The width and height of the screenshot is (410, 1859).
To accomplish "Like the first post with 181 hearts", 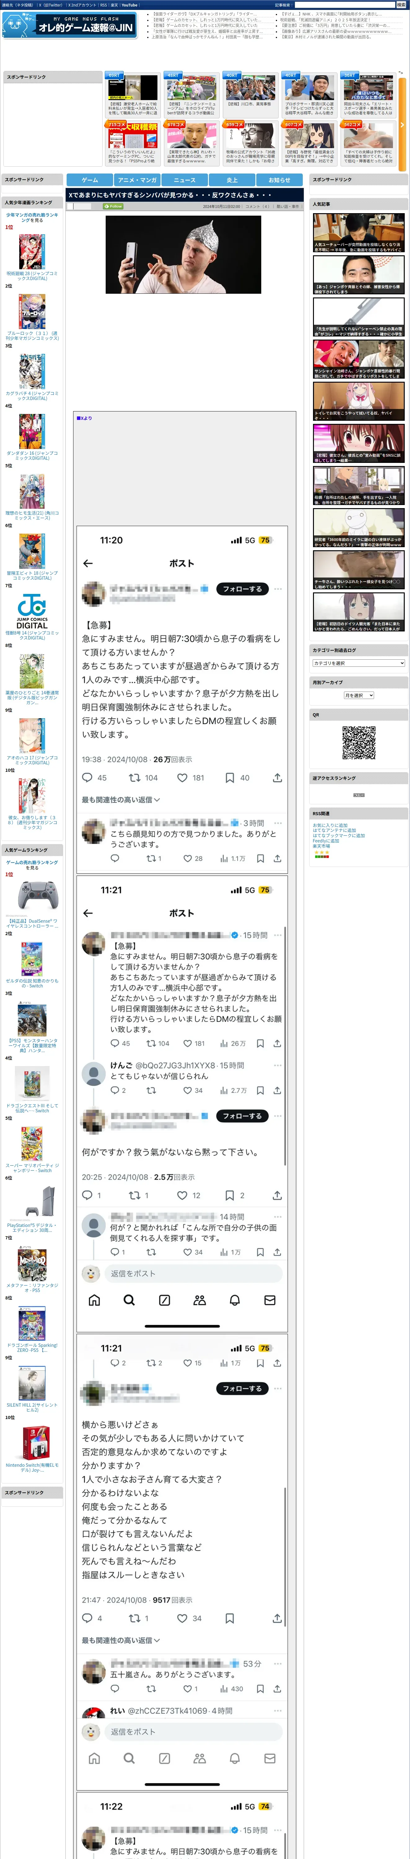I will coord(183,777).
